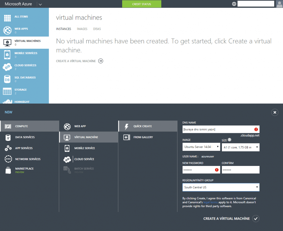This screenshot has width=283, height=231.
Task: Open Web Apps globe icon in sidebar
Action: coord(7,30)
